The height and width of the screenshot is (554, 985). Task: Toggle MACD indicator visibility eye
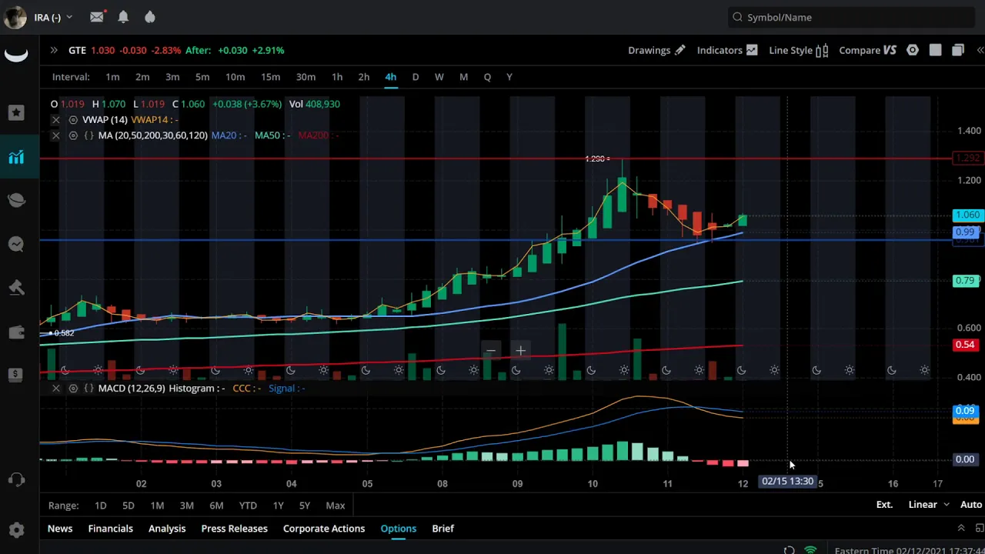click(x=73, y=389)
